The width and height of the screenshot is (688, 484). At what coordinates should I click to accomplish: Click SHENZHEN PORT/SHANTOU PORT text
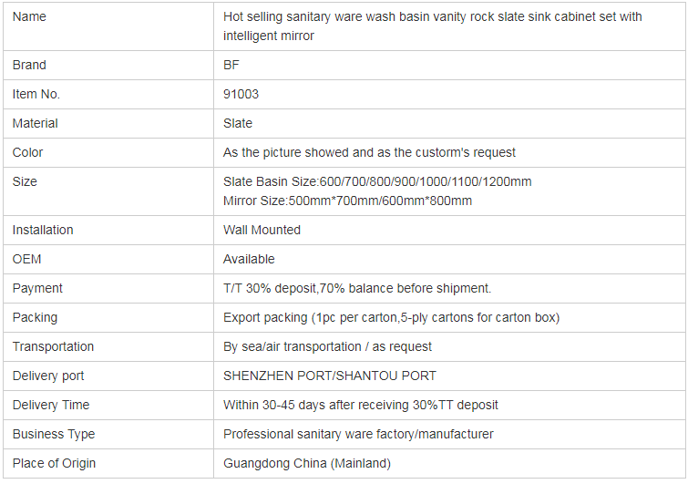330,376
